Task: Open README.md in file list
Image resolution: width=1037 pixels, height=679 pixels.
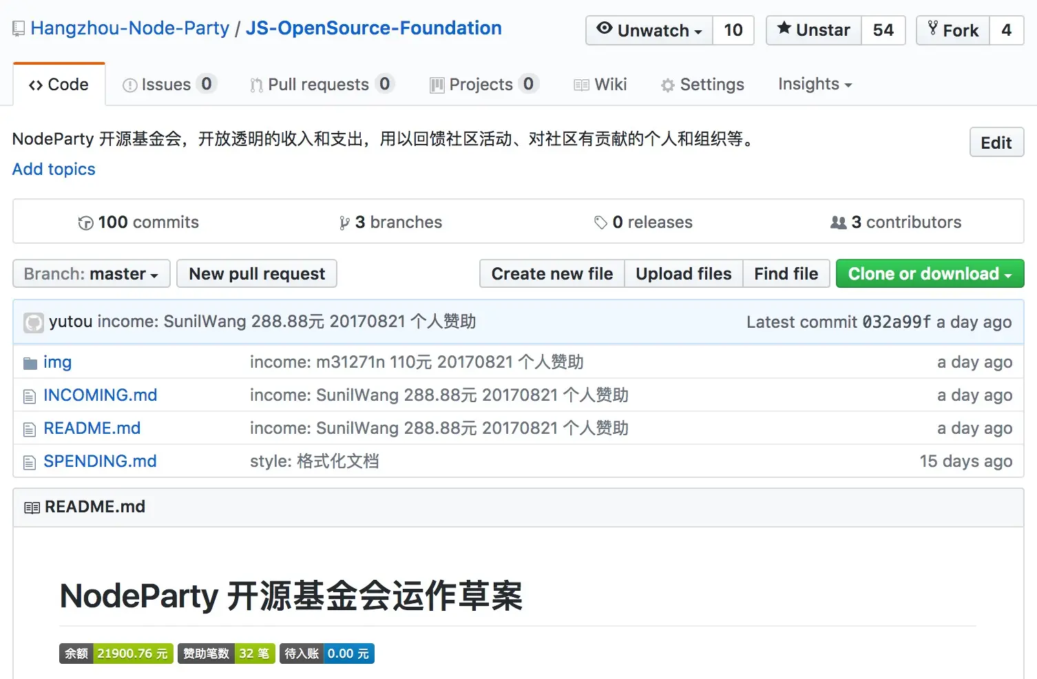Action: tap(92, 428)
